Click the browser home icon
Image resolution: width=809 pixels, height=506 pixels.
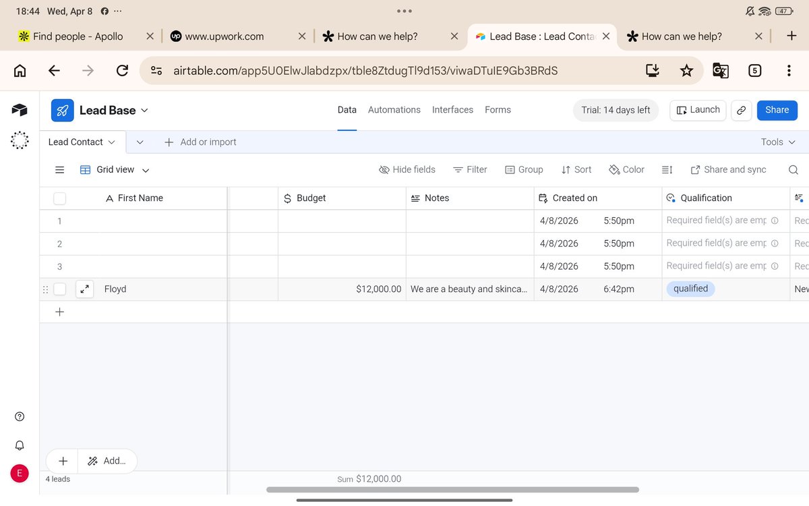tap(20, 70)
